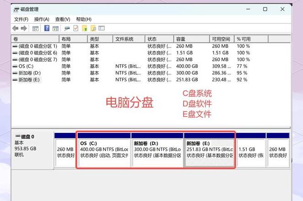Click the 286.36 free space cell

pos(222,73)
